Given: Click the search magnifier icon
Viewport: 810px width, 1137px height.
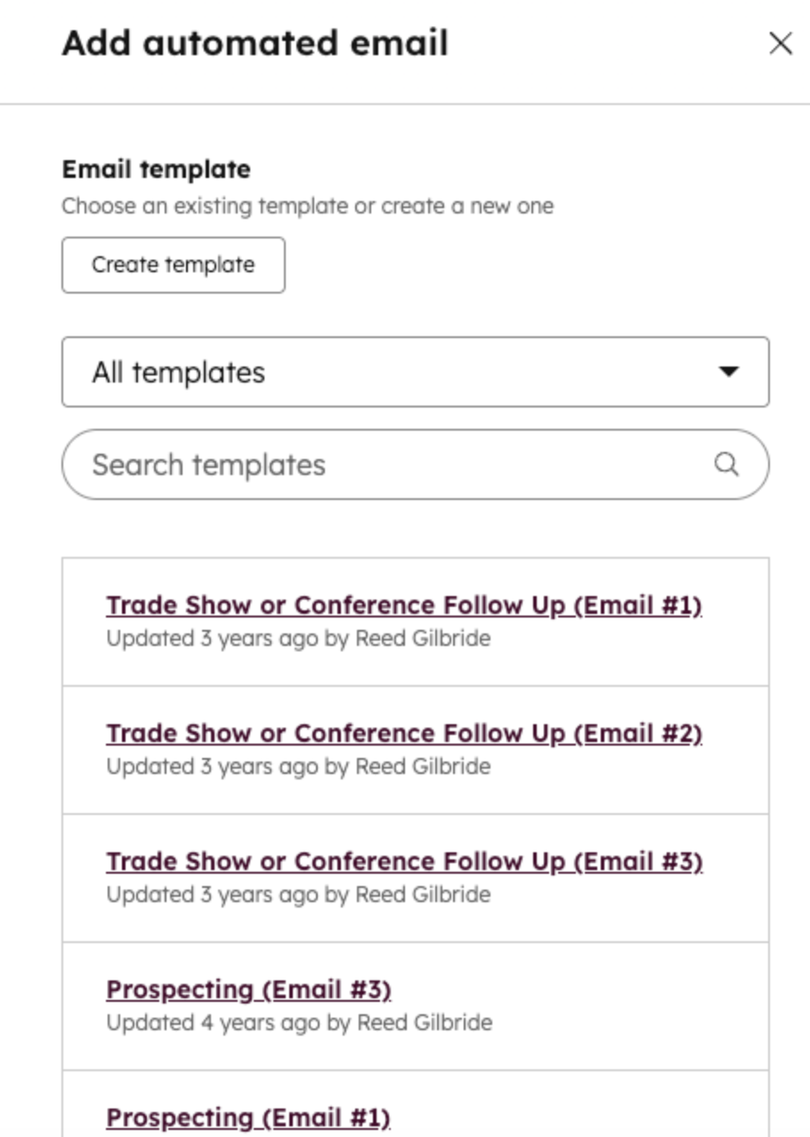Looking at the screenshot, I should tap(726, 464).
